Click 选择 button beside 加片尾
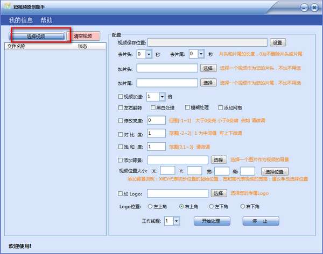The height and width of the screenshot is (254, 323). 208,83
